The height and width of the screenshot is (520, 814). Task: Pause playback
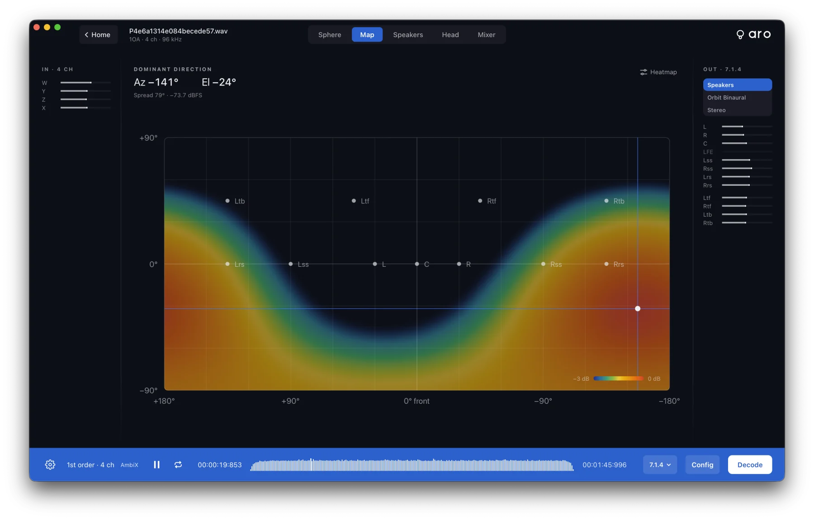point(156,464)
